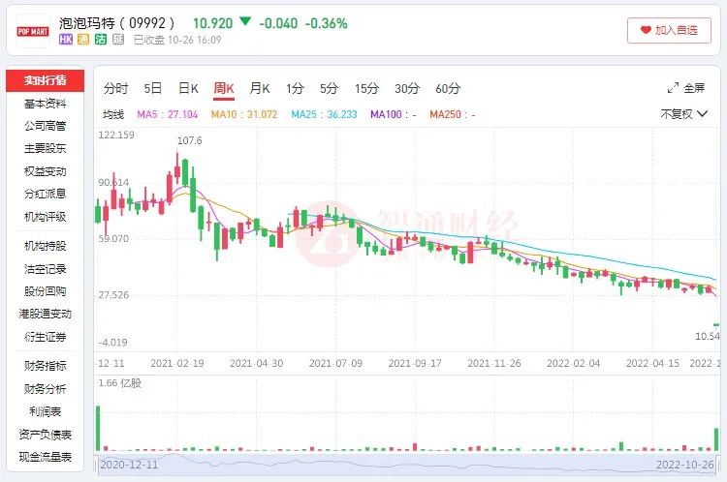727x482 pixels.
Task: Switch to 5分 chart tab
Action: (330, 88)
